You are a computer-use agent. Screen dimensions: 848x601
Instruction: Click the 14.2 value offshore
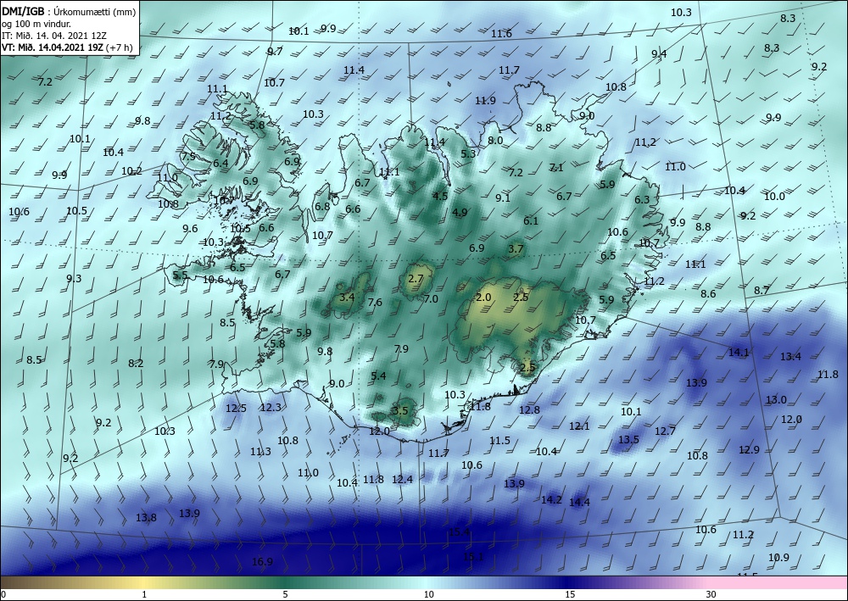tap(552, 500)
